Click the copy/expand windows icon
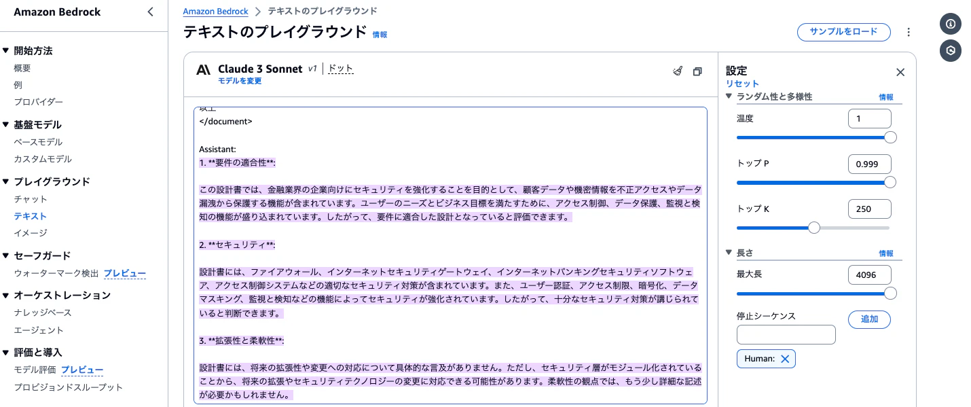Viewport: 971px width, 407px height. click(697, 71)
